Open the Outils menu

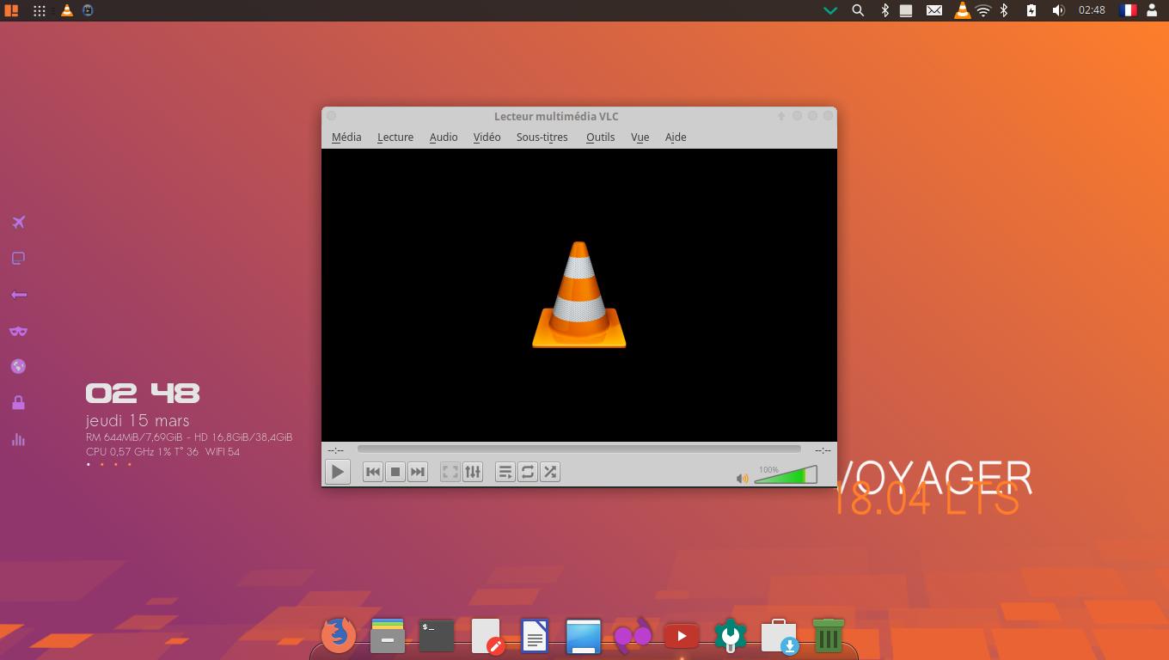pos(600,137)
